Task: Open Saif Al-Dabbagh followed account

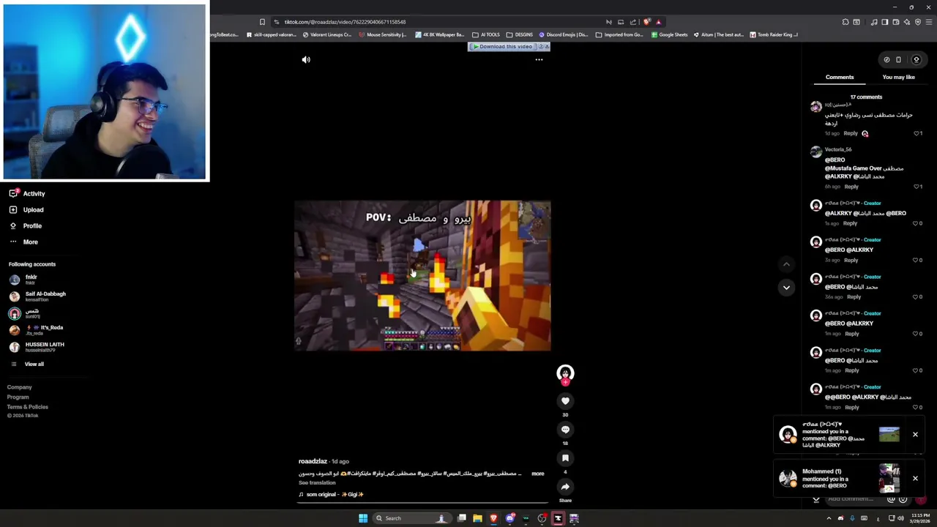Action: pyautogui.click(x=38, y=296)
